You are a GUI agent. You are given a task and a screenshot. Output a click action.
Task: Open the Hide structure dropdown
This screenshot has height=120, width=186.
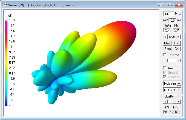click(x=172, y=84)
